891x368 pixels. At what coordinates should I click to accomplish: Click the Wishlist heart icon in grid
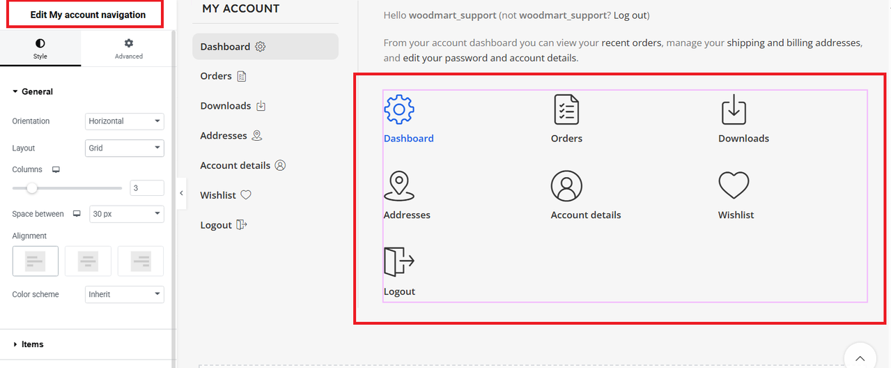point(734,186)
